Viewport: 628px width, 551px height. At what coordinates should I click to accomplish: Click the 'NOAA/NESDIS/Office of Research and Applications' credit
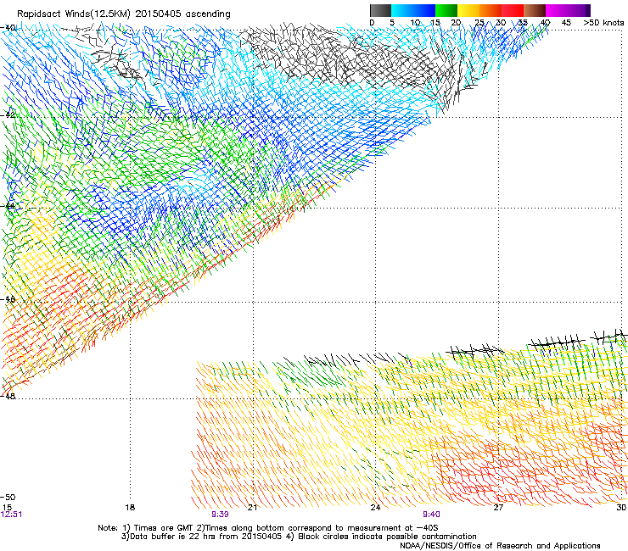click(x=500, y=546)
